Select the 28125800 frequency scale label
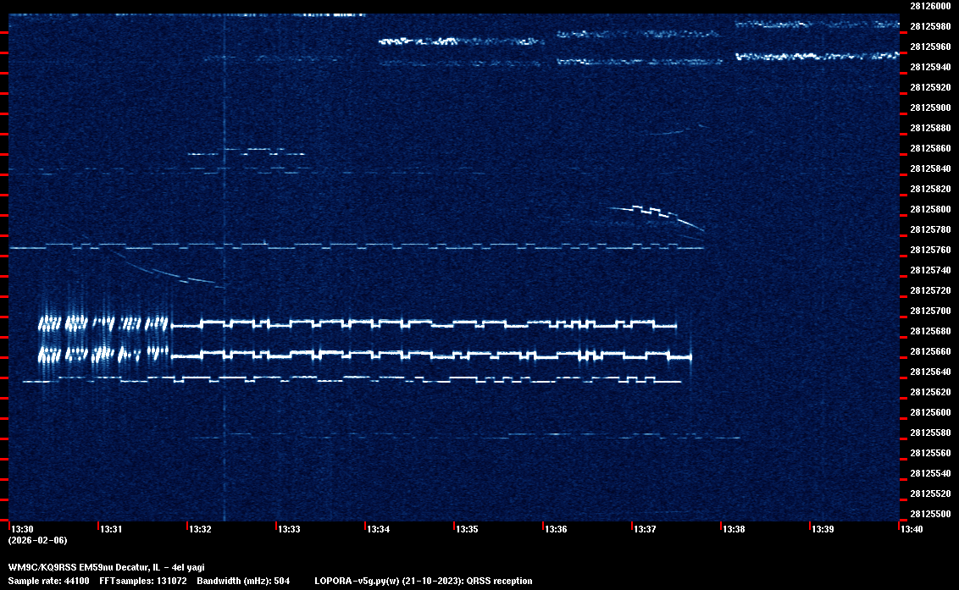 pos(929,209)
